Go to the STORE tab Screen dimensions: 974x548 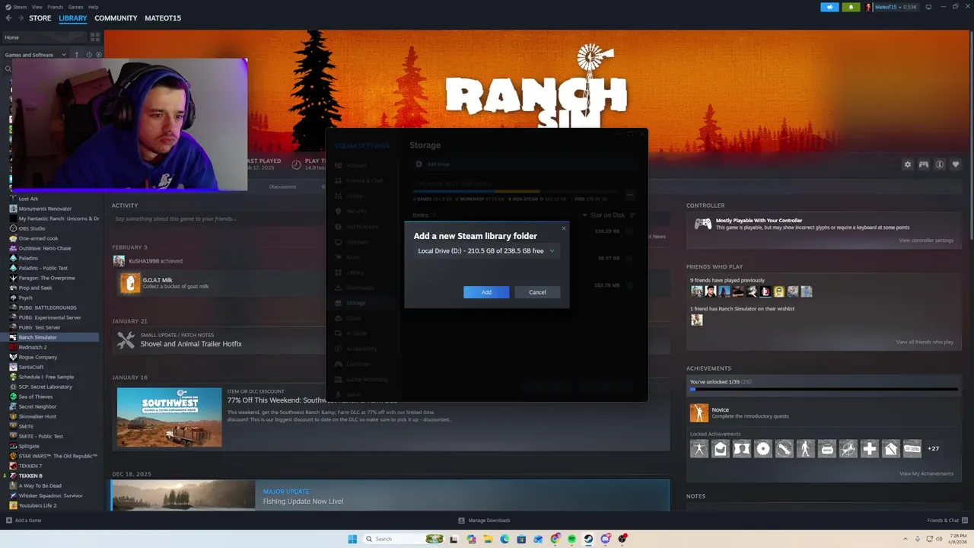tap(40, 18)
